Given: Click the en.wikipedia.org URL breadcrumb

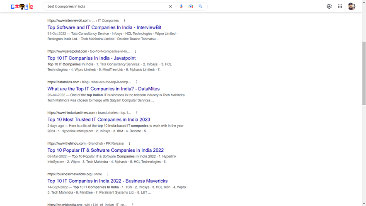Looking at the screenshot, I should (87, 205).
